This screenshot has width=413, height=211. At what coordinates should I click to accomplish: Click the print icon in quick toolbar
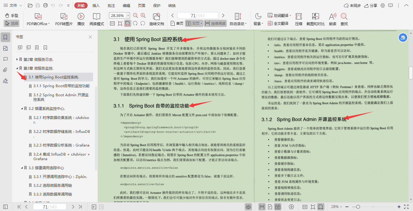coord(45,5)
